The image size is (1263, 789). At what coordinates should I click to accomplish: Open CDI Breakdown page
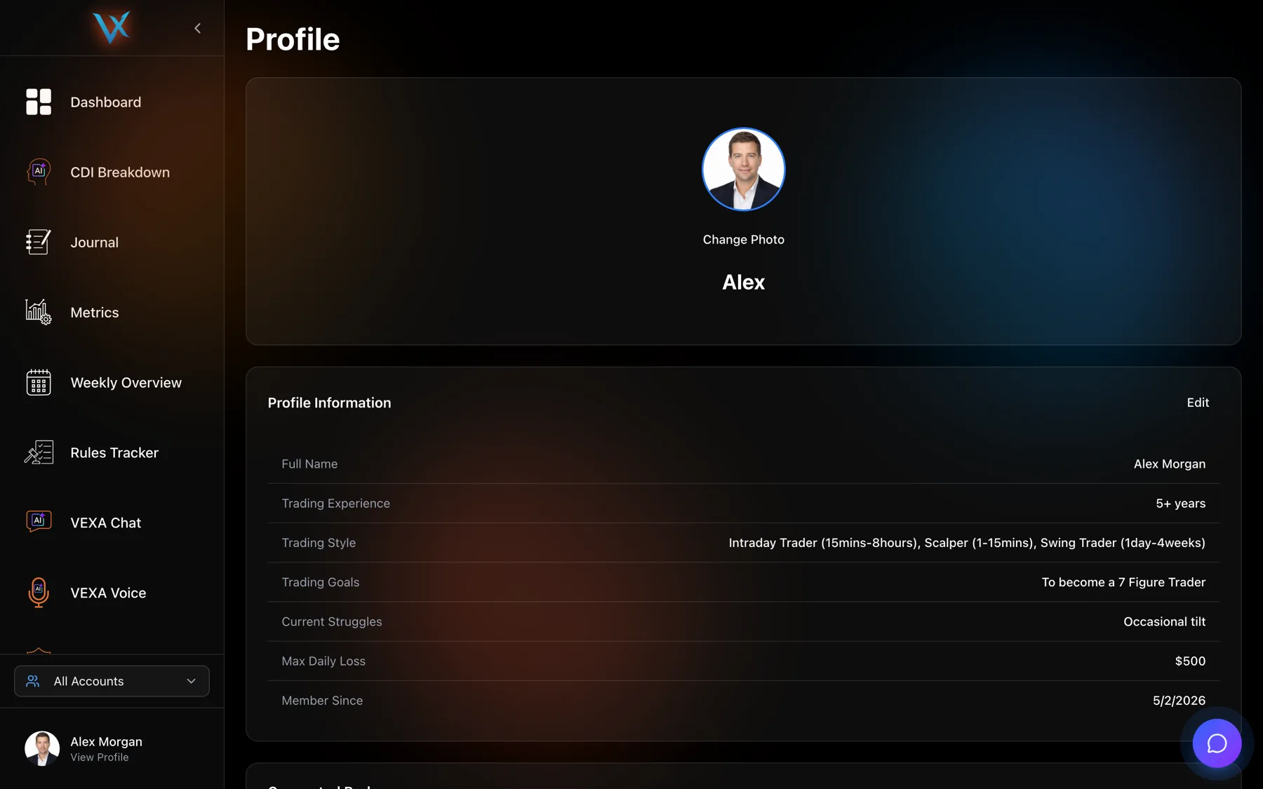120,173
